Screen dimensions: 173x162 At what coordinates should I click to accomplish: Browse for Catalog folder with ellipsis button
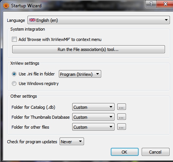pos(121,107)
